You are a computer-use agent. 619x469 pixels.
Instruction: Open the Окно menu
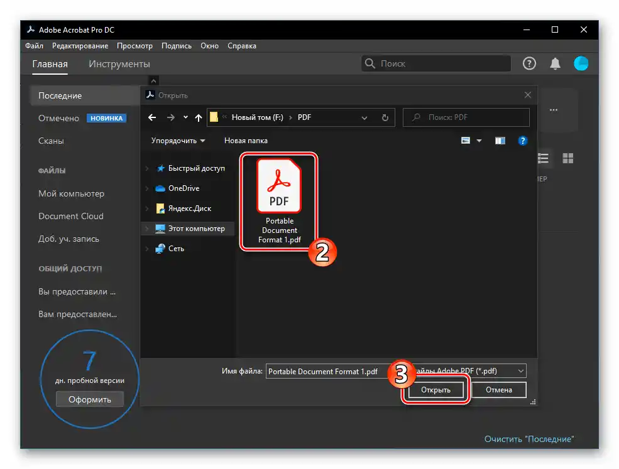coord(210,46)
